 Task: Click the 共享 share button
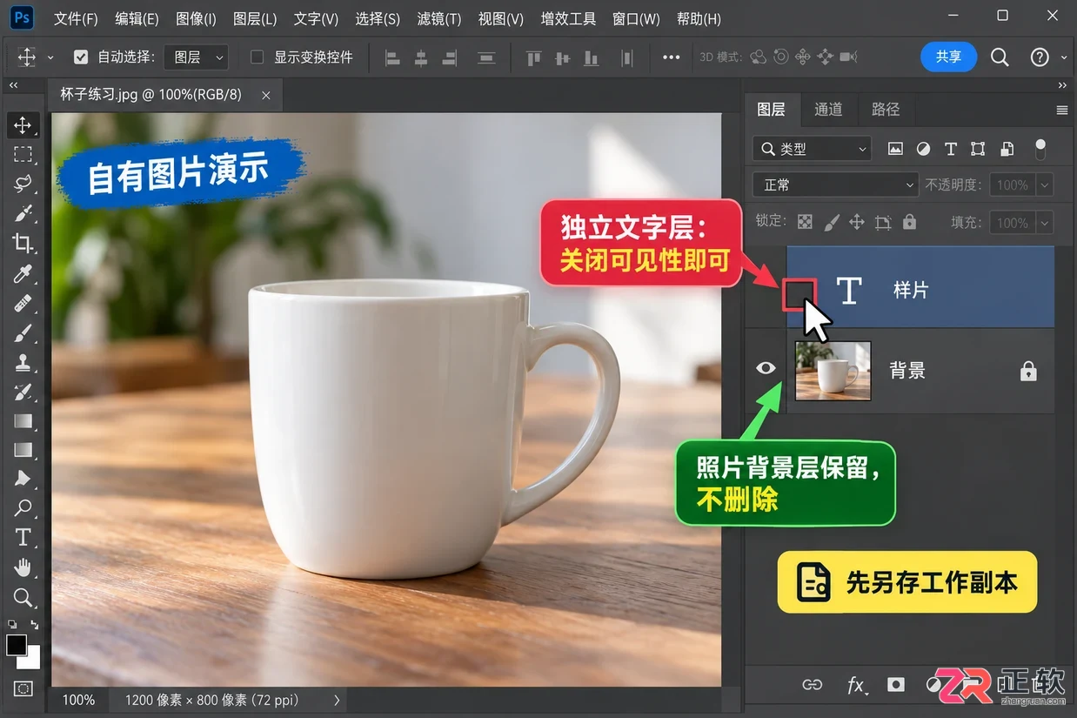click(x=949, y=57)
